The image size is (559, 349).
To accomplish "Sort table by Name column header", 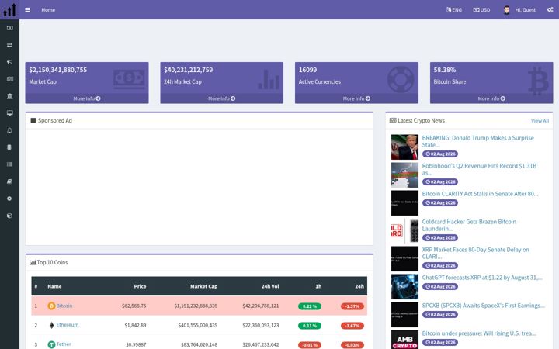I will [x=54, y=286].
